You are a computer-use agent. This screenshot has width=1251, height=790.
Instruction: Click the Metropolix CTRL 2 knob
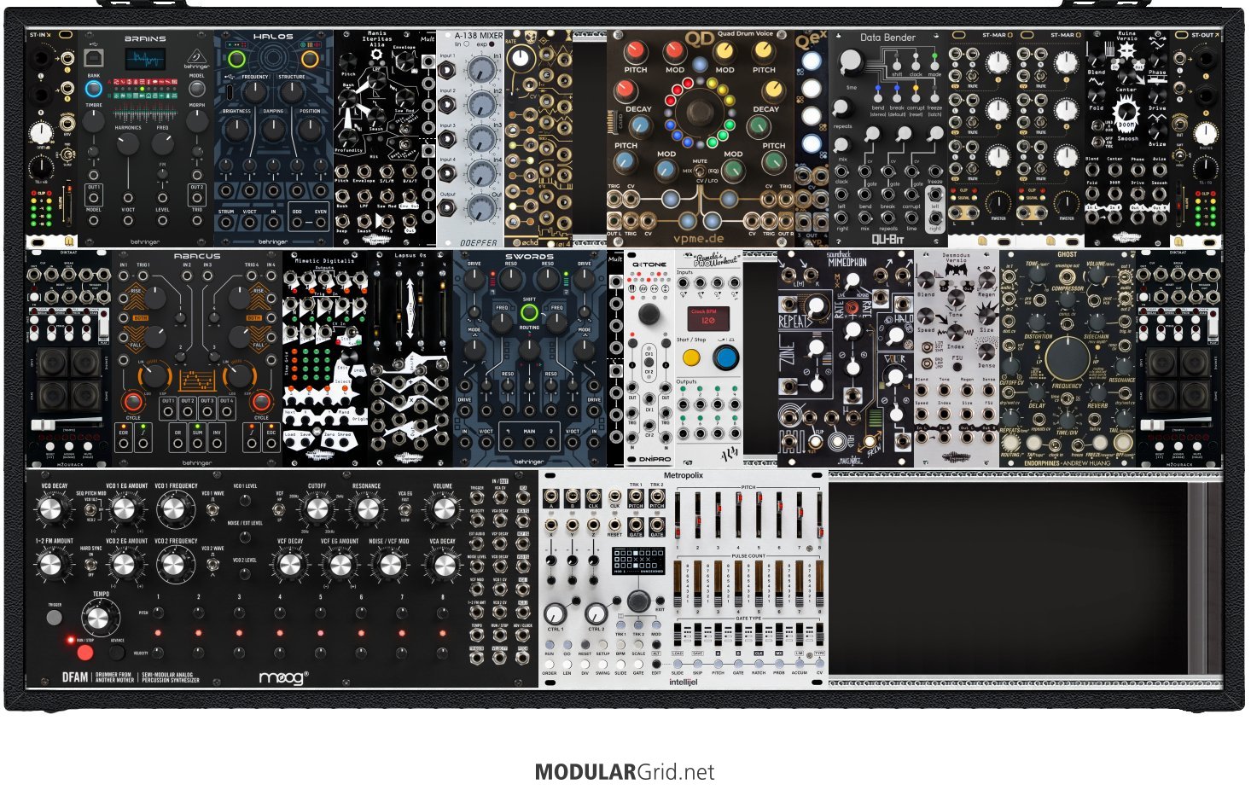click(x=596, y=613)
